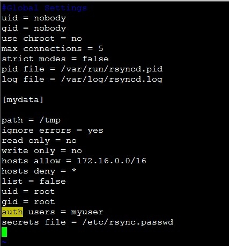Click the 172.16.0.0/16 hosts allow value

(x=112, y=161)
